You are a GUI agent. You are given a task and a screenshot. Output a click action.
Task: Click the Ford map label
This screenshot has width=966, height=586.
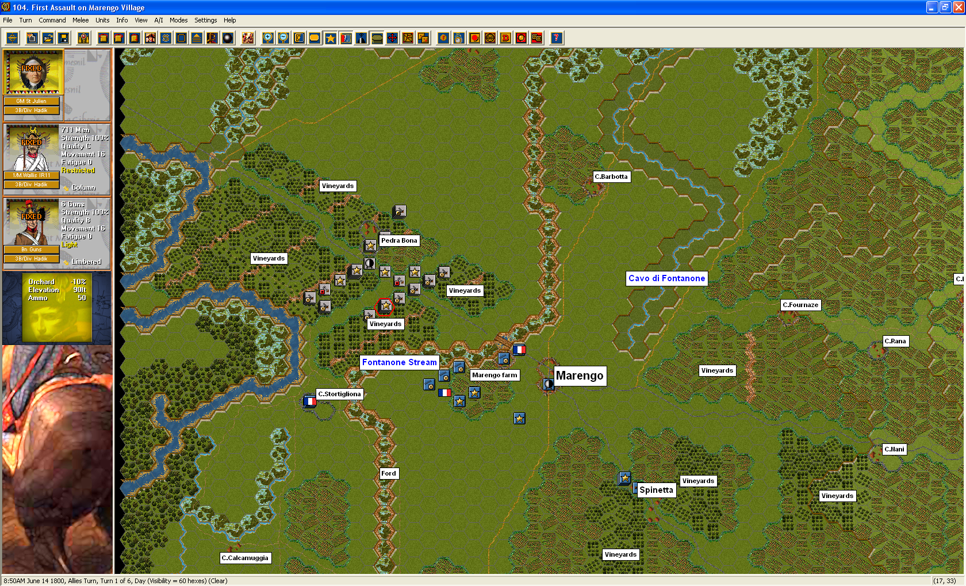pos(389,473)
